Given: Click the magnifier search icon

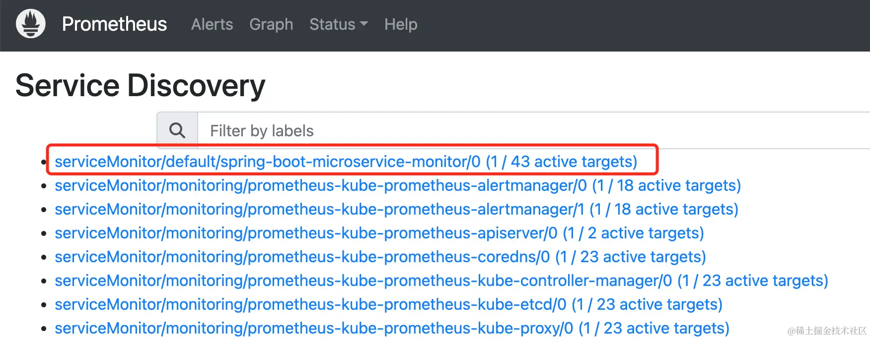Looking at the screenshot, I should click(177, 131).
